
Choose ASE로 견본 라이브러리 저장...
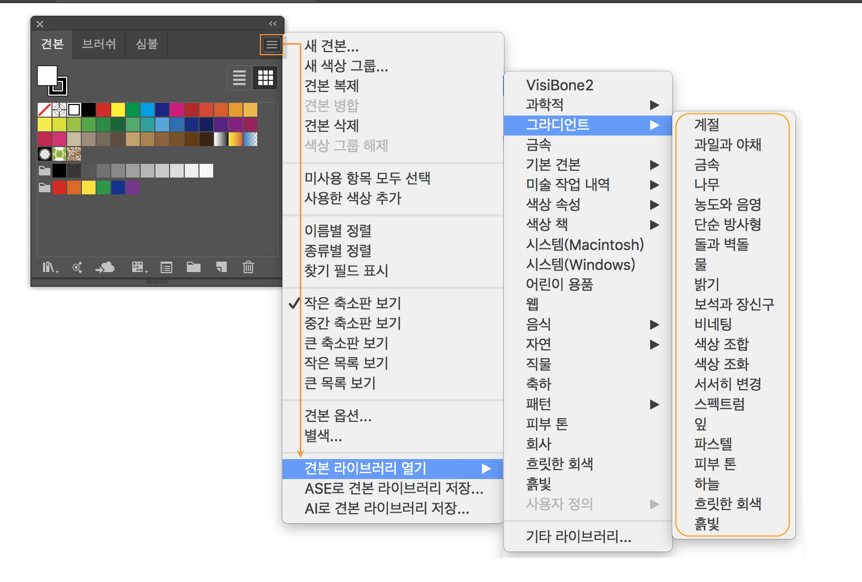pyautogui.click(x=393, y=489)
